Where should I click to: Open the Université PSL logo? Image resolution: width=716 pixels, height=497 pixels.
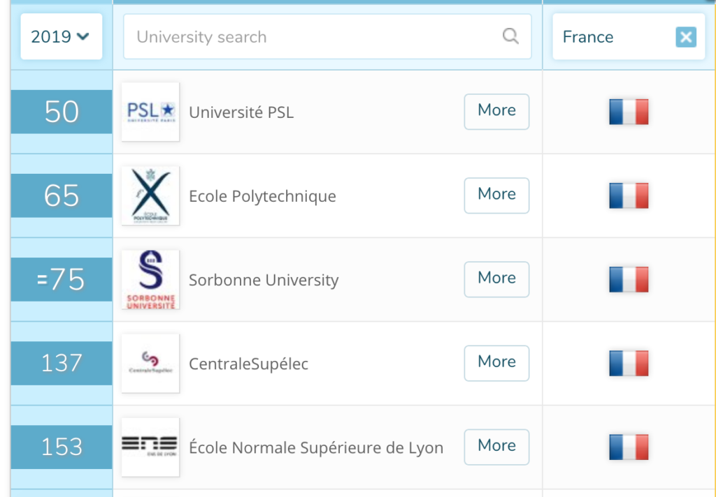coord(151,112)
